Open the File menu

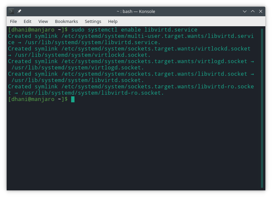(13, 21)
